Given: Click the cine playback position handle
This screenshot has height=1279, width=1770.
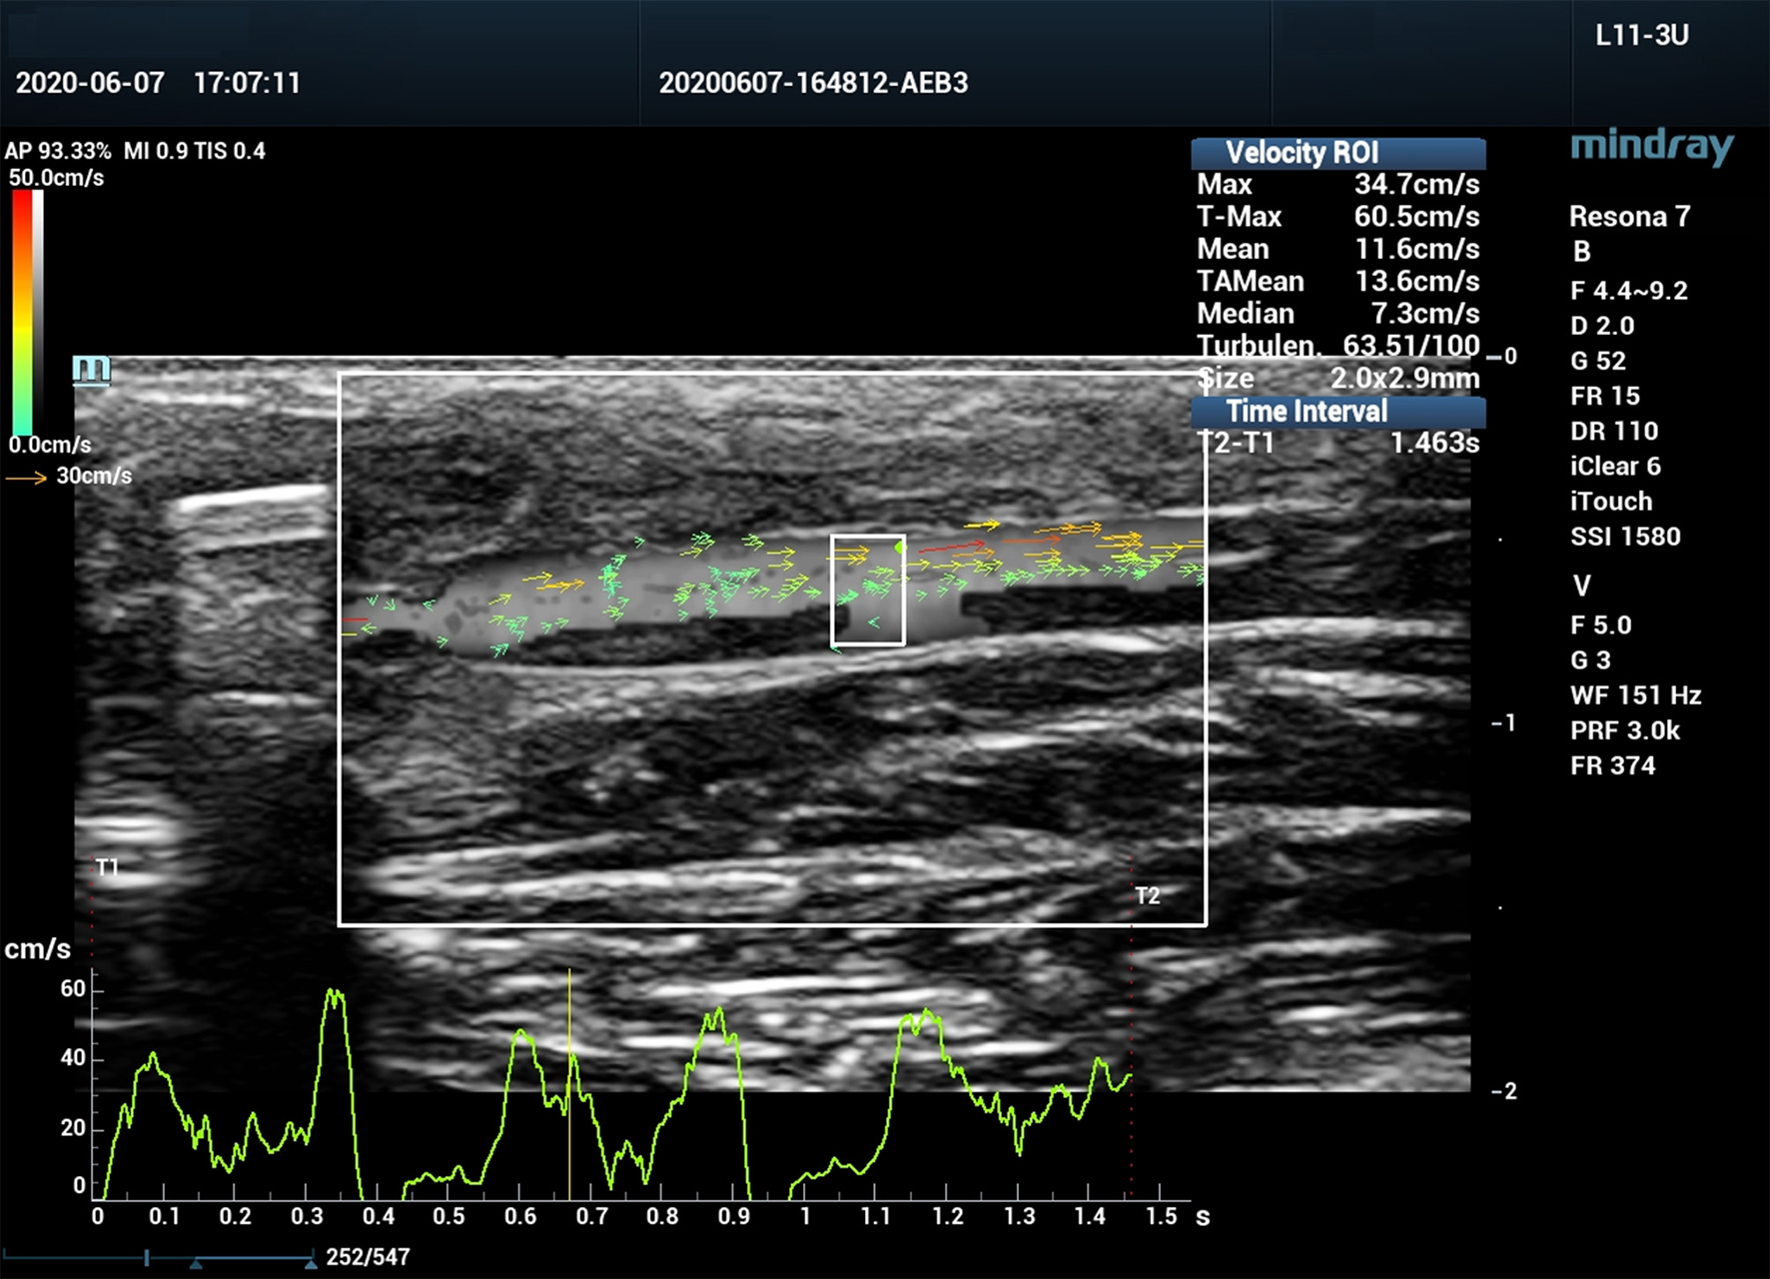Looking at the screenshot, I should click(147, 1257).
